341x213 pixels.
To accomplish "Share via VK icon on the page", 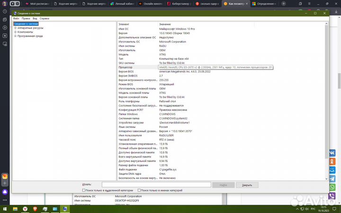I will click(332, 153).
